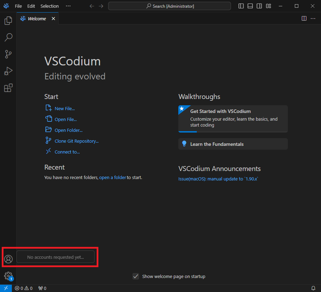This screenshot has width=321, height=292.
Task: Open Learn the Fundamentals walkthrough
Action: 233,144
